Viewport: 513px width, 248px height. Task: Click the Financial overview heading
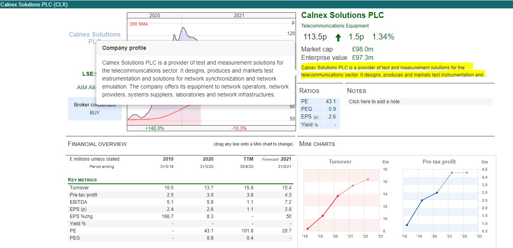click(x=97, y=144)
